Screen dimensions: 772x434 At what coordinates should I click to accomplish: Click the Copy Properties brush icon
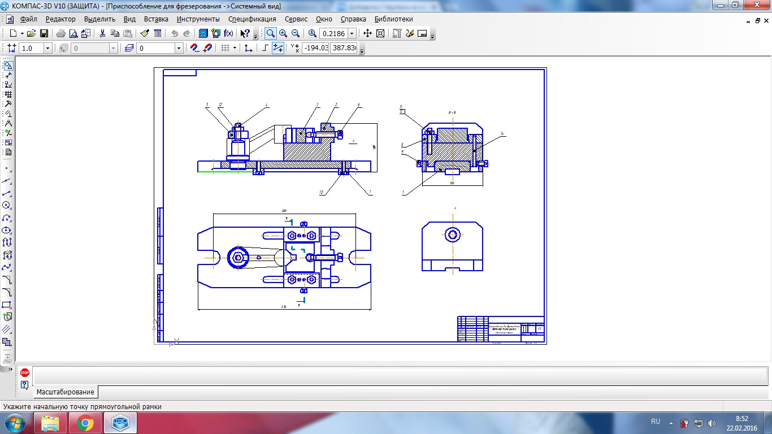pos(145,33)
